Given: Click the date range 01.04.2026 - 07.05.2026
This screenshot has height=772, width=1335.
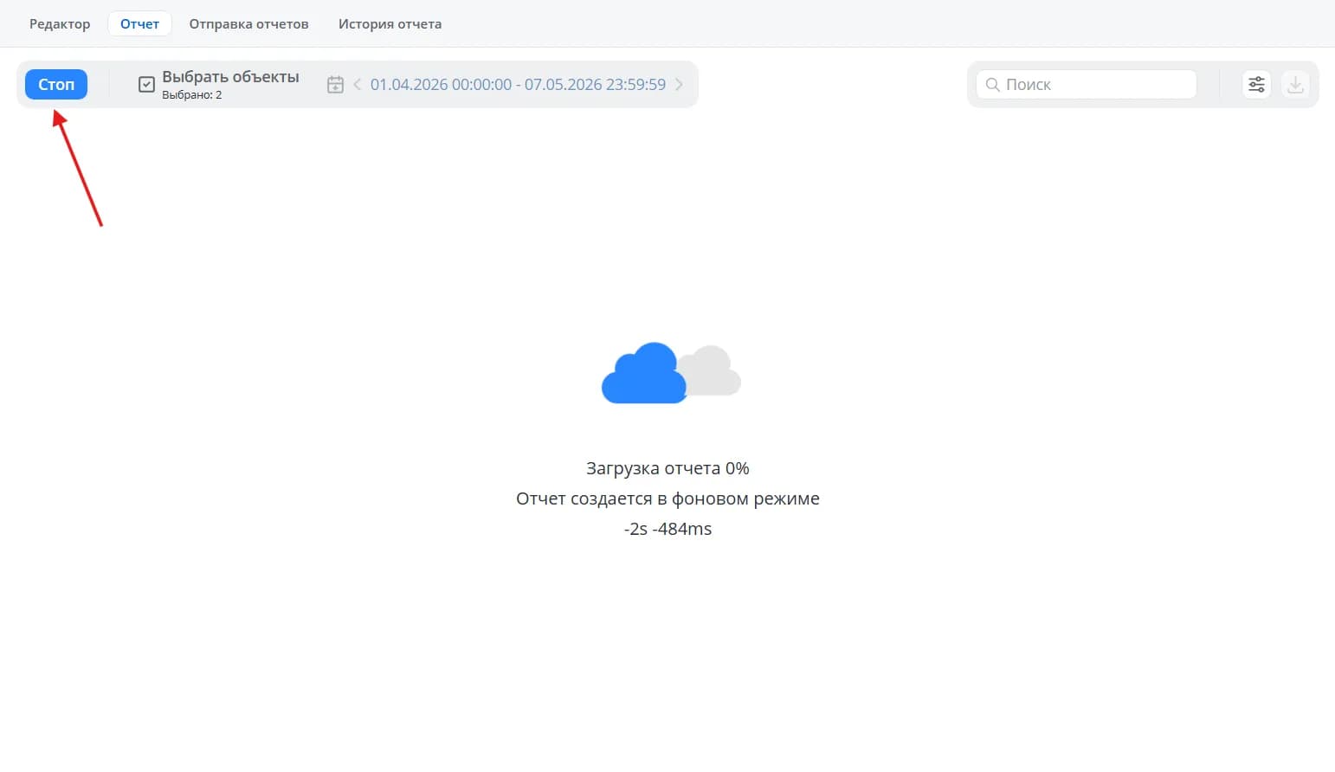Looking at the screenshot, I should (518, 84).
